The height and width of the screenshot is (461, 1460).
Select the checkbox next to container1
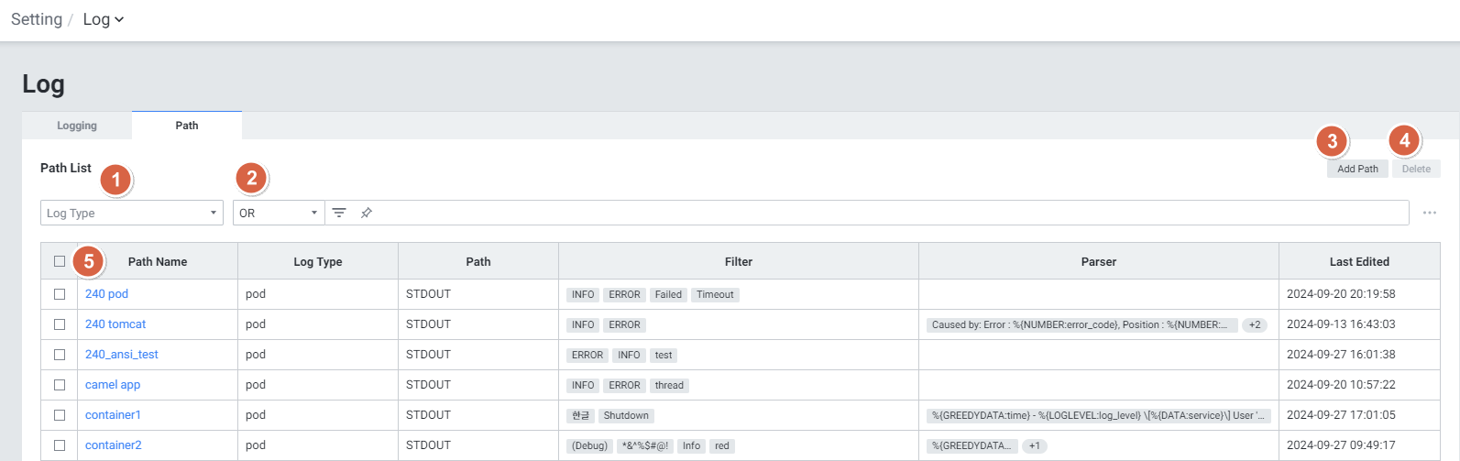pyautogui.click(x=60, y=415)
